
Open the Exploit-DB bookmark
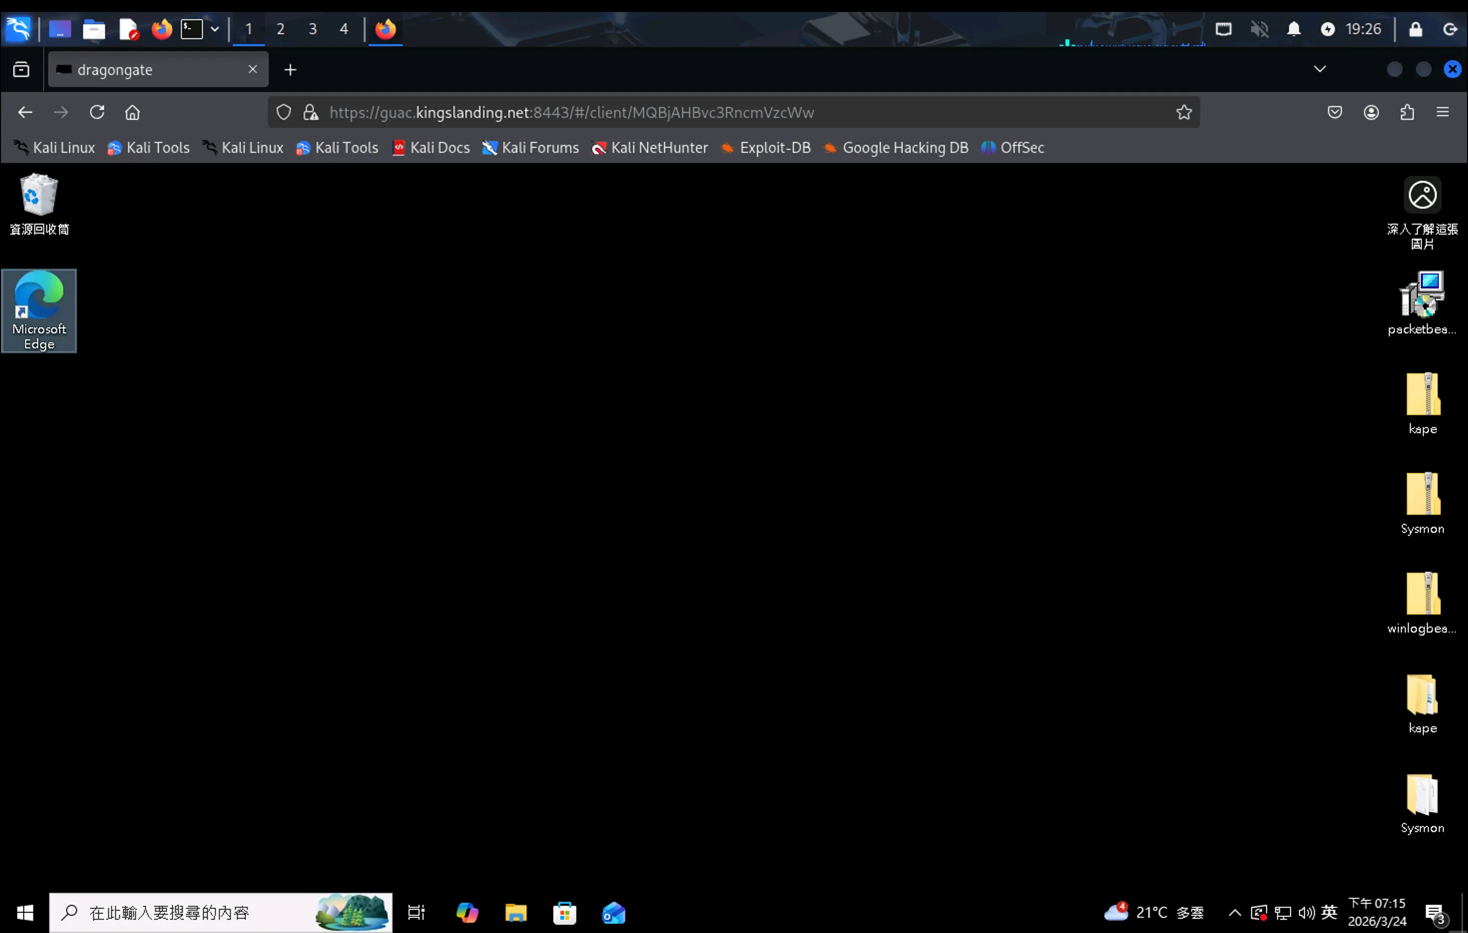pos(765,148)
